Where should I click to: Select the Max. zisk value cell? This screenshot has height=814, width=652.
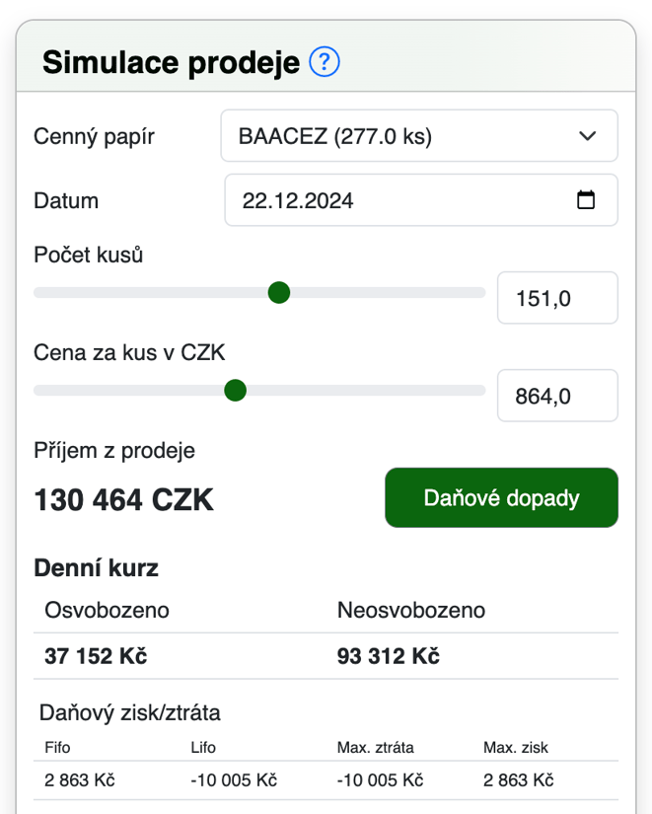[x=518, y=780]
